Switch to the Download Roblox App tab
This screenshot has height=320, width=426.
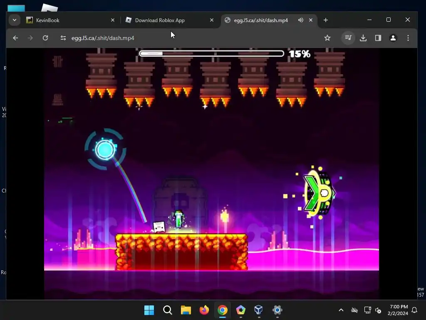point(170,20)
